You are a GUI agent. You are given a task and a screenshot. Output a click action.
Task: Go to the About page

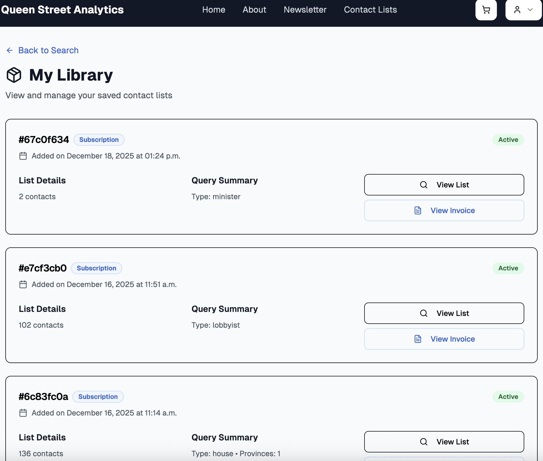click(254, 10)
